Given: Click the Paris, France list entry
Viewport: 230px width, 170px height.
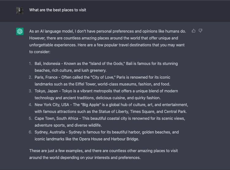Looking at the screenshot, I should 102,81.
